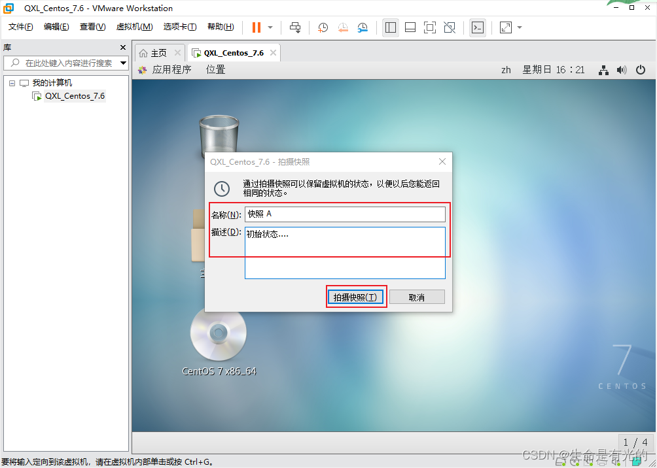
Task: Click the guest volume speaker icon
Action: pyautogui.click(x=622, y=70)
